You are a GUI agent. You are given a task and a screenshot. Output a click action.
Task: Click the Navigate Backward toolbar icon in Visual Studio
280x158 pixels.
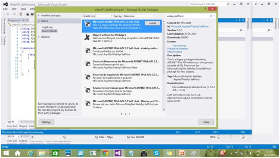7,14
